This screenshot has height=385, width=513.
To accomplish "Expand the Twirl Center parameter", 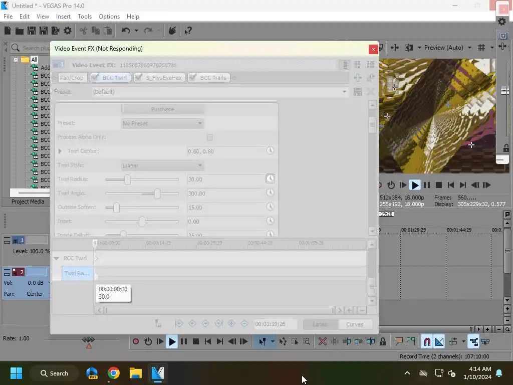I will [x=60, y=151].
